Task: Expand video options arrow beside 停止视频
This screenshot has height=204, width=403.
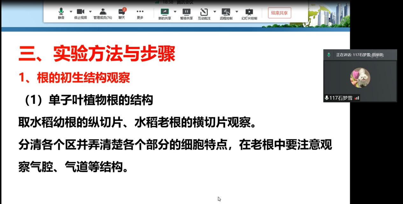Action: pyautogui.click(x=90, y=12)
